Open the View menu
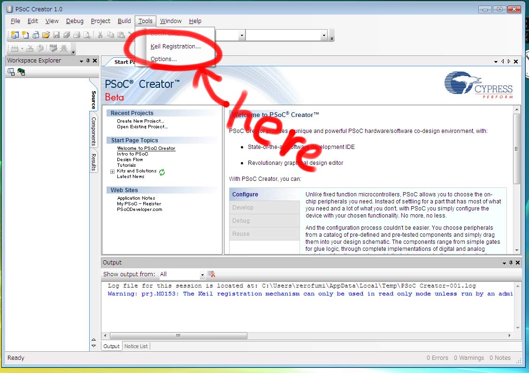The width and height of the screenshot is (529, 373). [x=52, y=21]
